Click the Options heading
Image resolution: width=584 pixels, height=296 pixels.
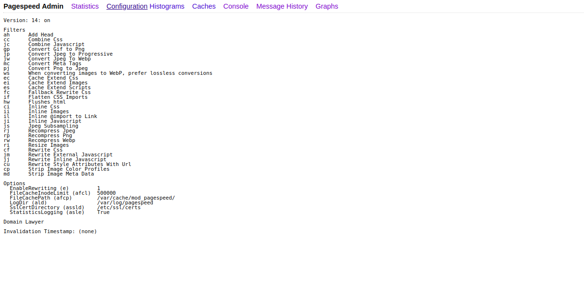(x=14, y=183)
